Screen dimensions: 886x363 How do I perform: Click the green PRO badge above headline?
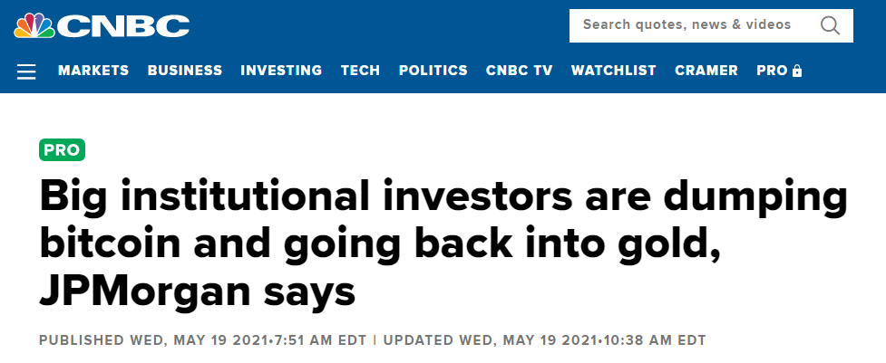(x=63, y=150)
